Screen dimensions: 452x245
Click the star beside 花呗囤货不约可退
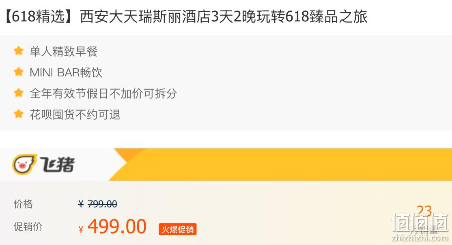pos(18,114)
